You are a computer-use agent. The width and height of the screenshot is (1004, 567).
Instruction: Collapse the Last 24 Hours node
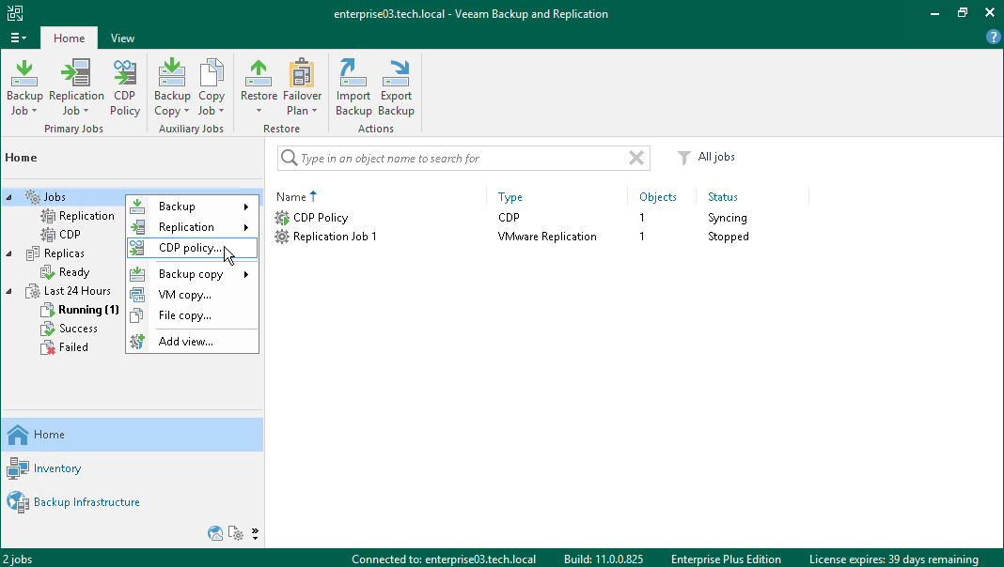click(9, 291)
